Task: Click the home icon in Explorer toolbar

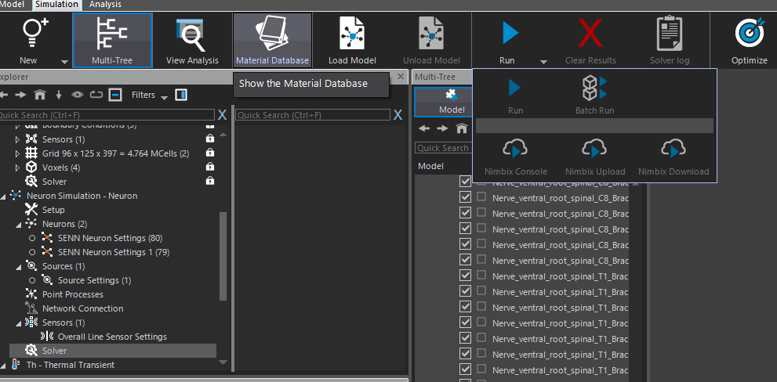Action: pyautogui.click(x=40, y=95)
